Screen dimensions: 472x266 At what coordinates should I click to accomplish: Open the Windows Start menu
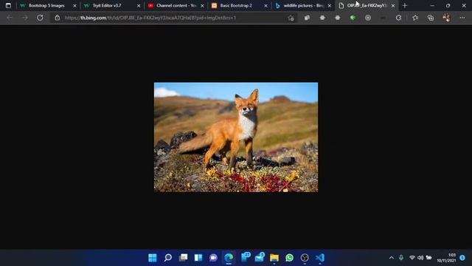153,258
